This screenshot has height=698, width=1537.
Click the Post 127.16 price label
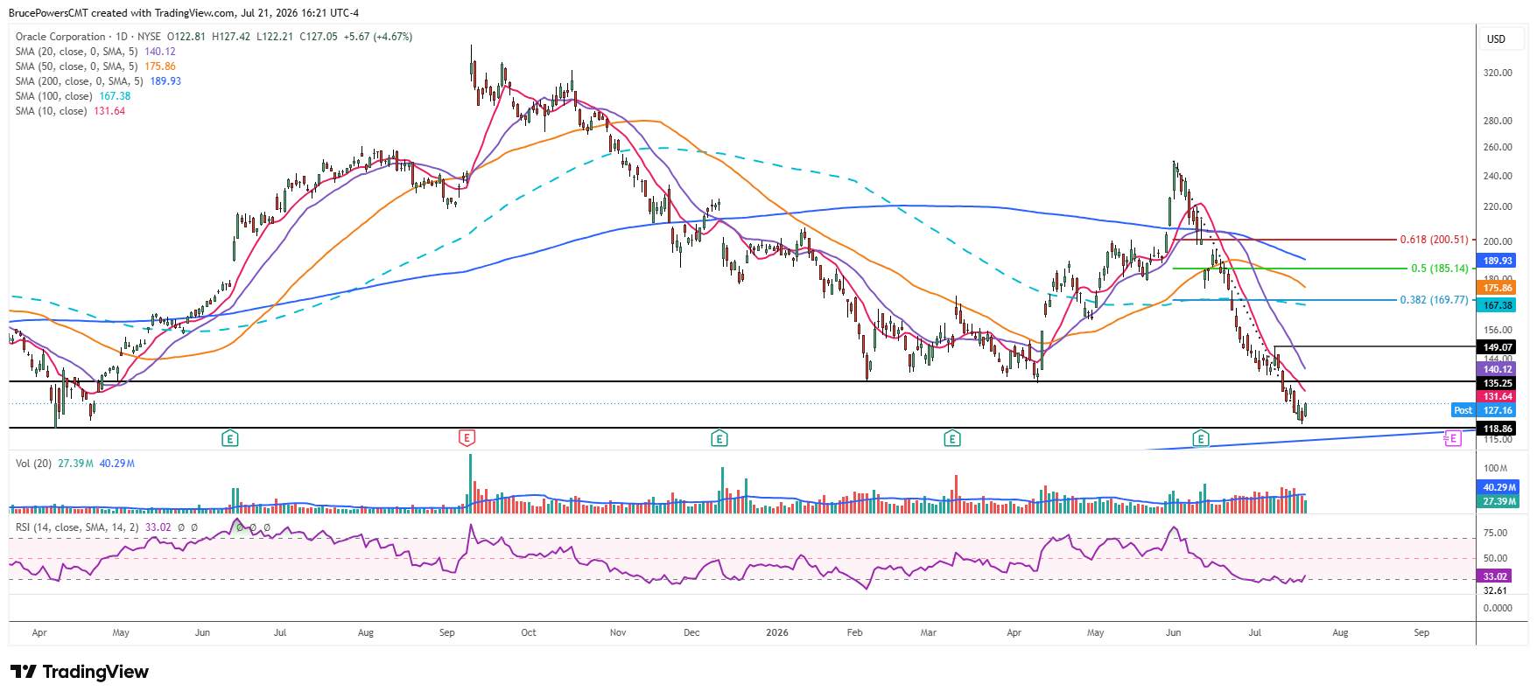[1484, 410]
